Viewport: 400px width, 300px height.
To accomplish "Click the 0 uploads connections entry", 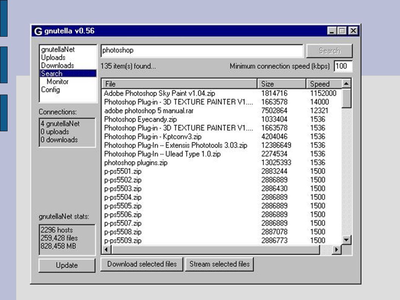I will coord(55,132).
